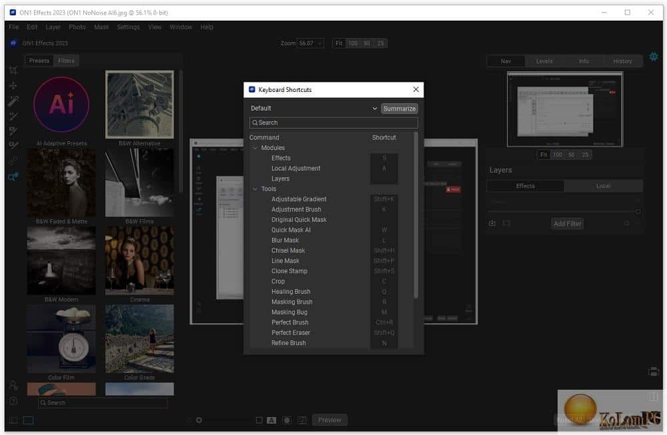Open the Zoom percentage dropdown arrow

[319, 43]
